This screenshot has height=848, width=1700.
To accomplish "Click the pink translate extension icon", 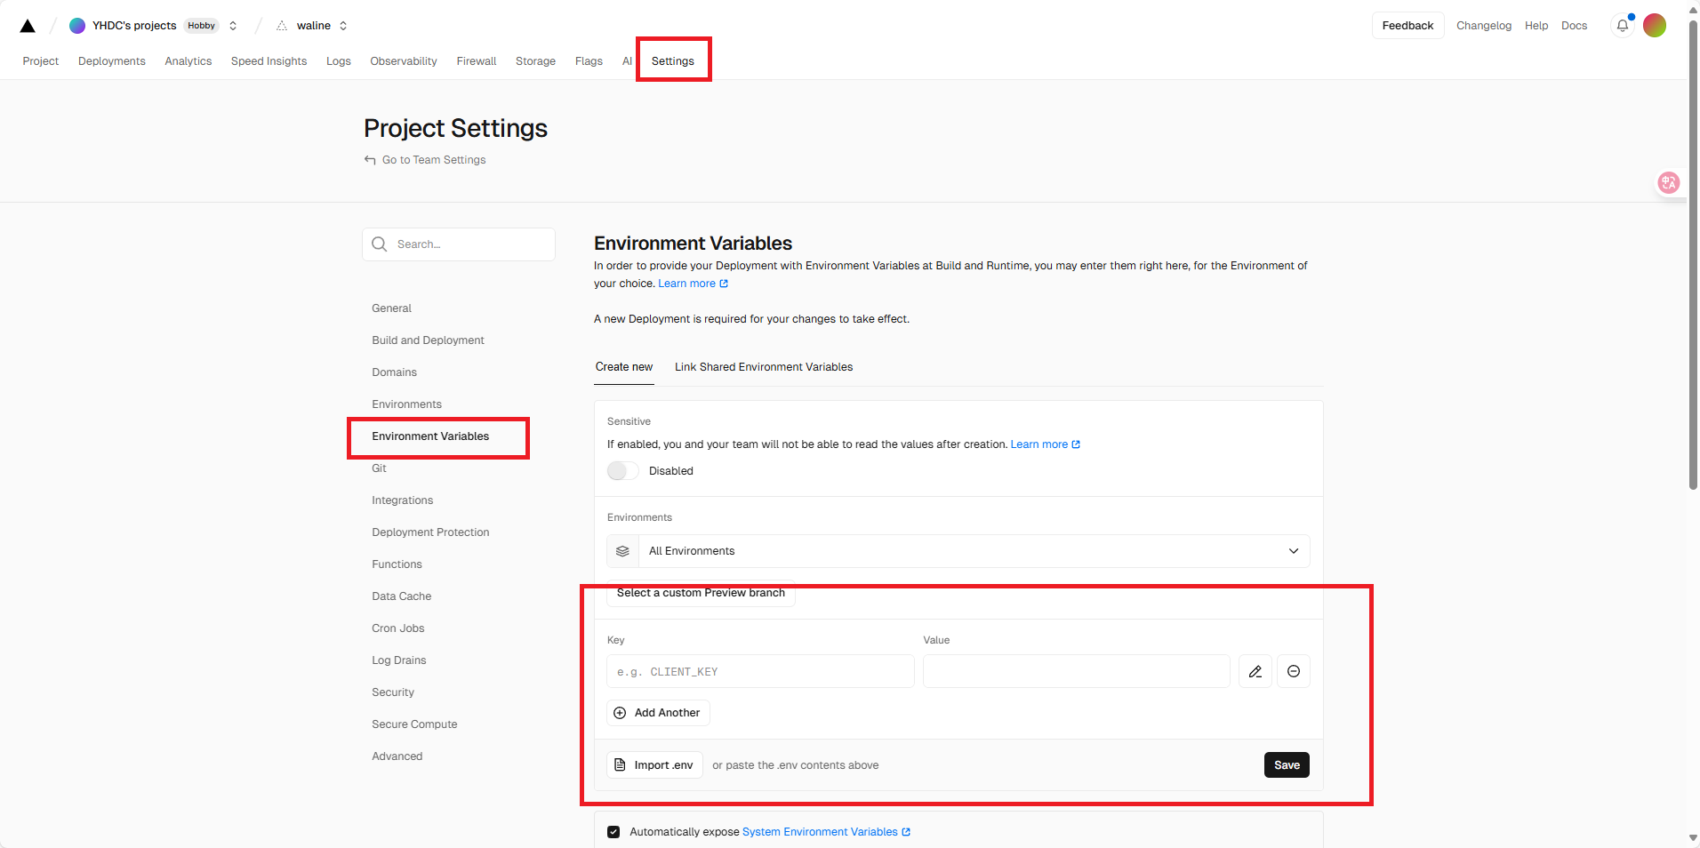I will coord(1668,183).
